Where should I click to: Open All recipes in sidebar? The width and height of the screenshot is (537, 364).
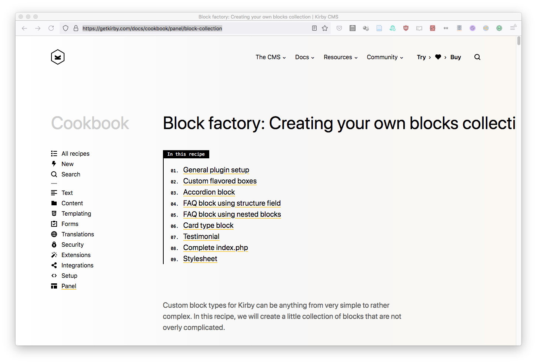[70, 154]
